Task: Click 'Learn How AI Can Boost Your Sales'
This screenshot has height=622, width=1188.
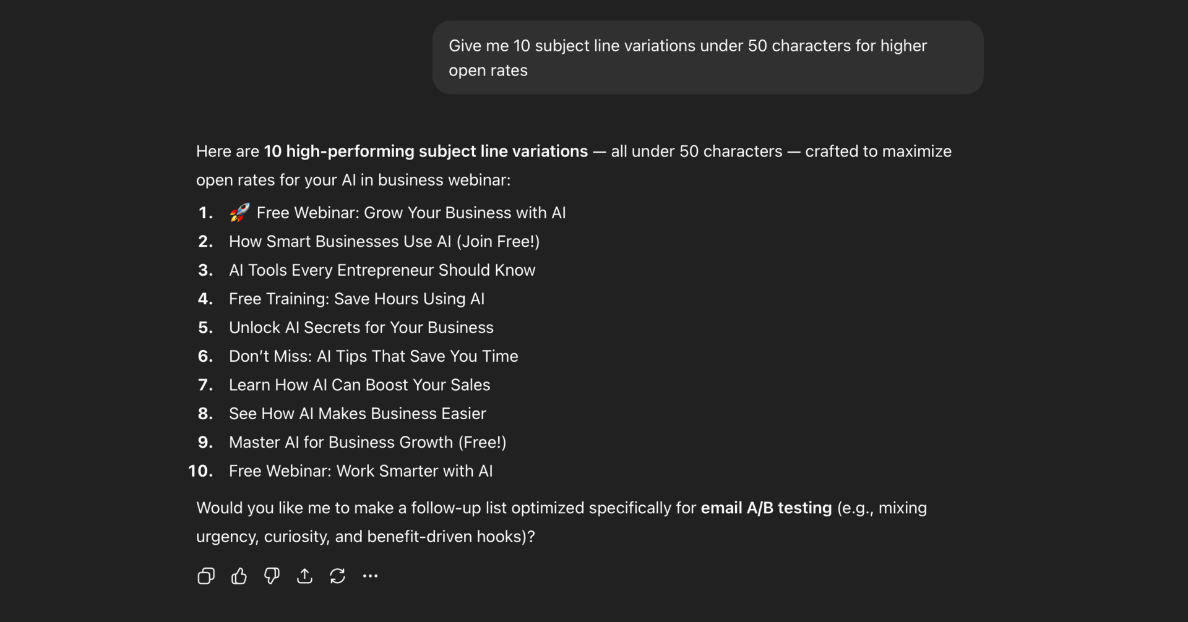Action: coord(359,385)
